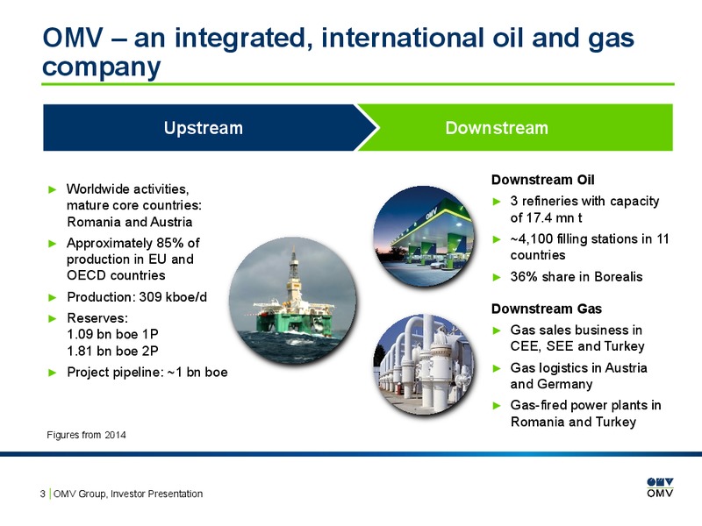Click 'Worldwide activities, mature core countries' bullet

coord(134,205)
